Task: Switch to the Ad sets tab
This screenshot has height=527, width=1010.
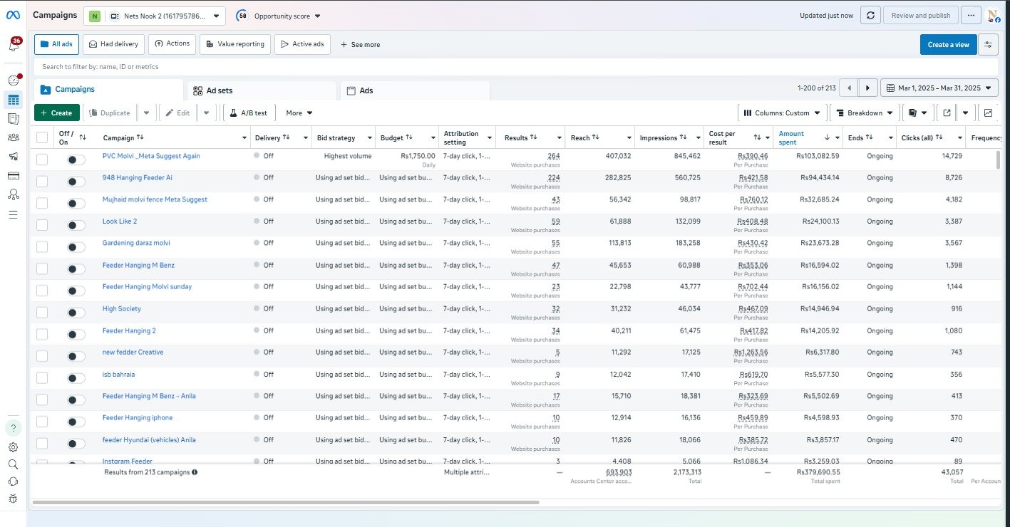Action: click(x=220, y=90)
